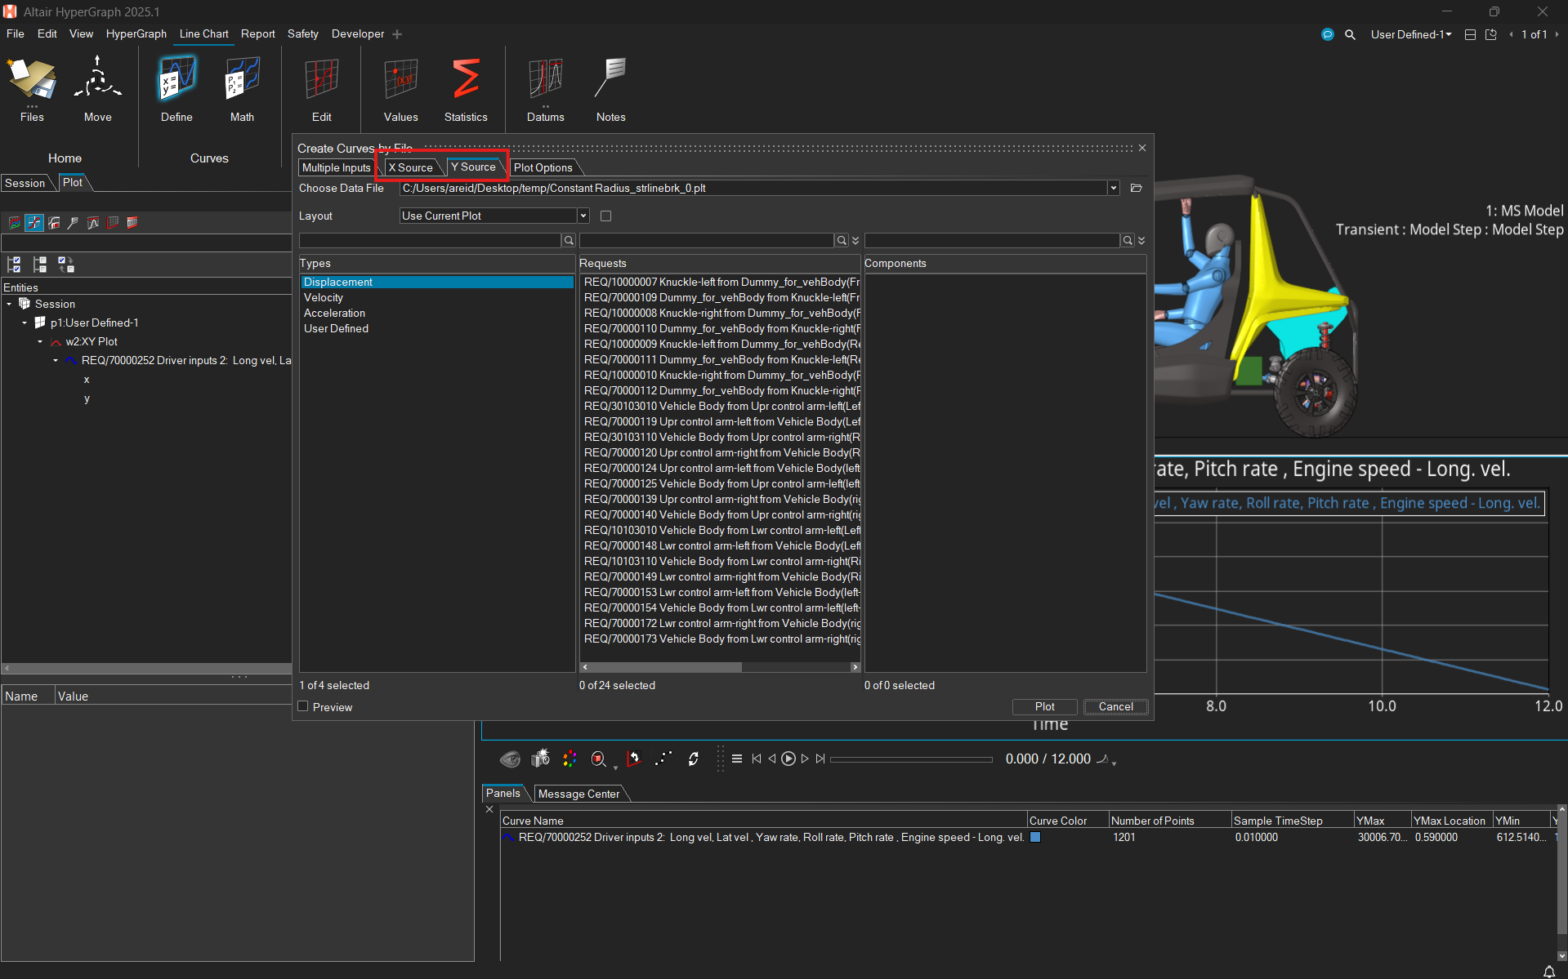Open the Layout Use Current Plot dropdown
This screenshot has width=1568, height=979.
point(583,216)
